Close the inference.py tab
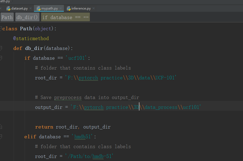The height and width of the screenshot is (161, 243). tap(94, 8)
